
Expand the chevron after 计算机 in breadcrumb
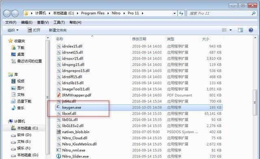tap(50, 13)
